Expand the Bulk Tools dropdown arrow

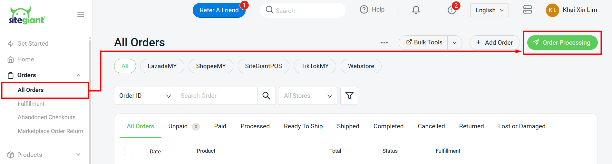click(455, 42)
